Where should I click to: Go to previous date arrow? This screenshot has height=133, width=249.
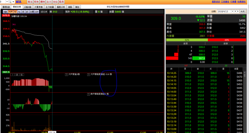point(236,11)
